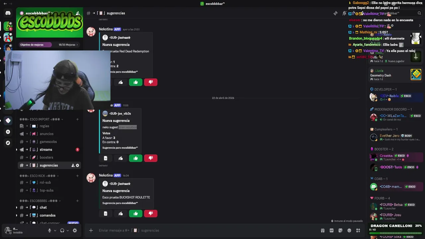Open DEV Roble member profile
Viewport: 425px width, 239px height.
[x=396, y=97]
